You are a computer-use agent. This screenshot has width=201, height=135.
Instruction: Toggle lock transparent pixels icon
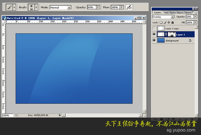tap(161, 22)
